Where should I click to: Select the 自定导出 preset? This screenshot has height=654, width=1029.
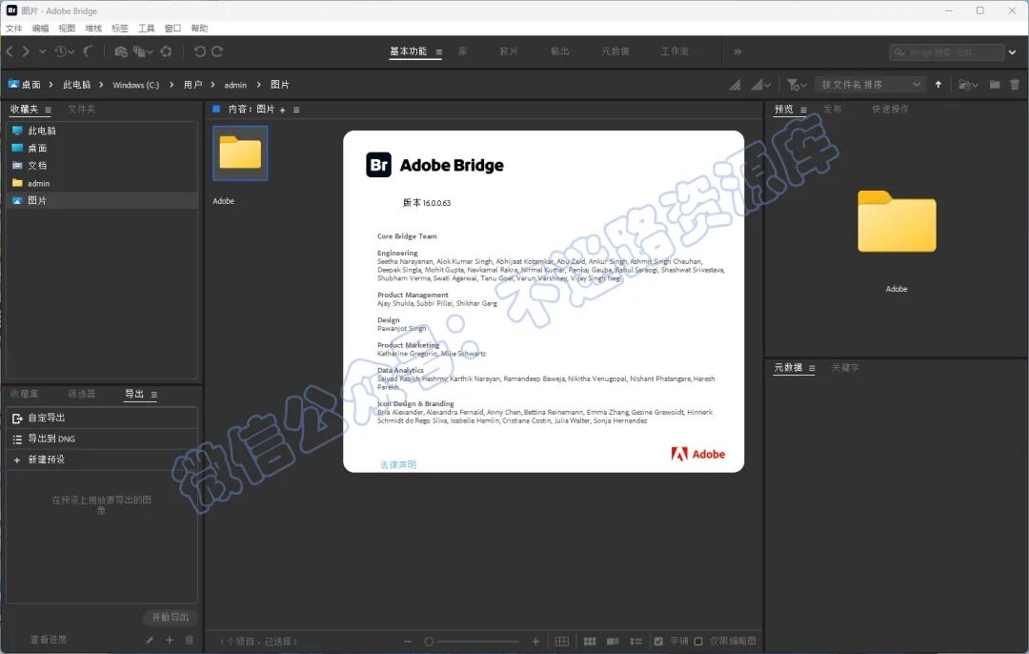pyautogui.click(x=102, y=418)
